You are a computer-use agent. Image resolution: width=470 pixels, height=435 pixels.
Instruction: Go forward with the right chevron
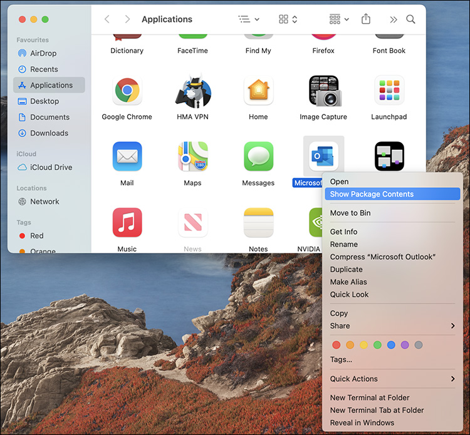pyautogui.click(x=127, y=19)
